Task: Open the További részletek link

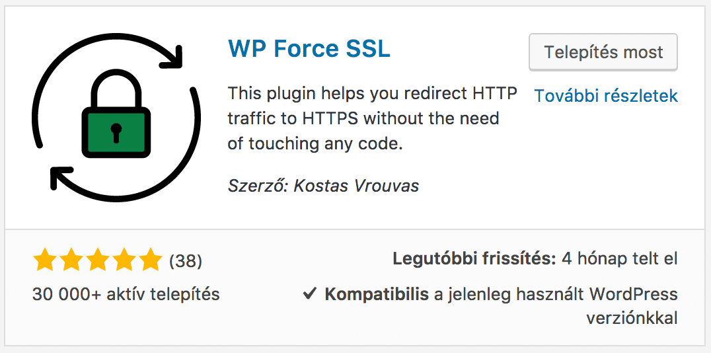Action: (606, 96)
